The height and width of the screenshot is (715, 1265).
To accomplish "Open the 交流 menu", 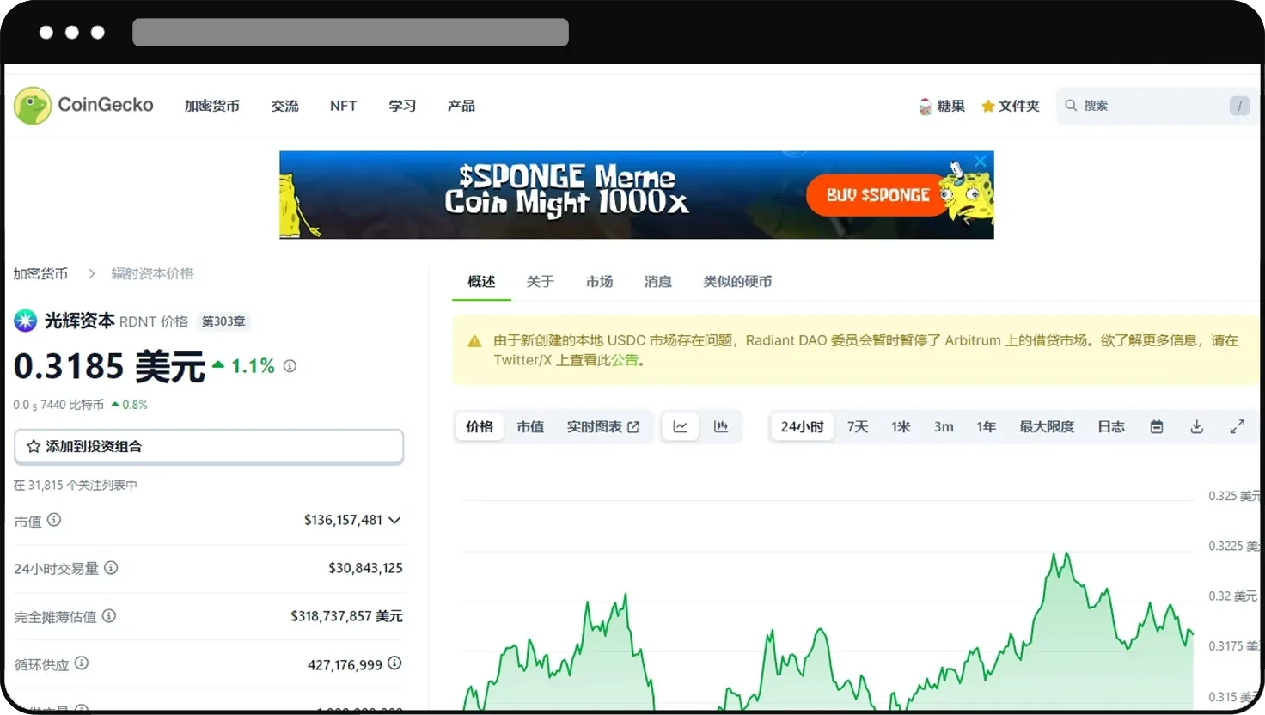I will (285, 106).
